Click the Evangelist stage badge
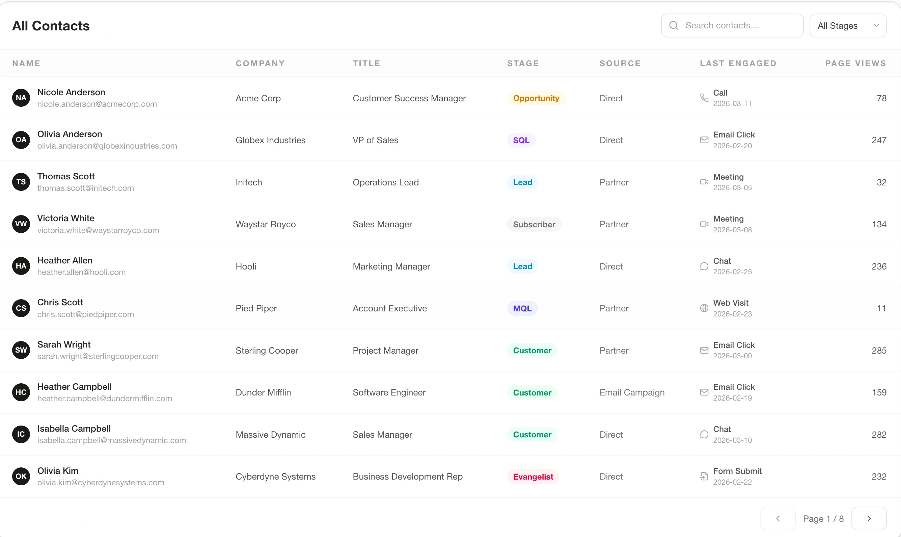The width and height of the screenshot is (901, 537). point(533,477)
